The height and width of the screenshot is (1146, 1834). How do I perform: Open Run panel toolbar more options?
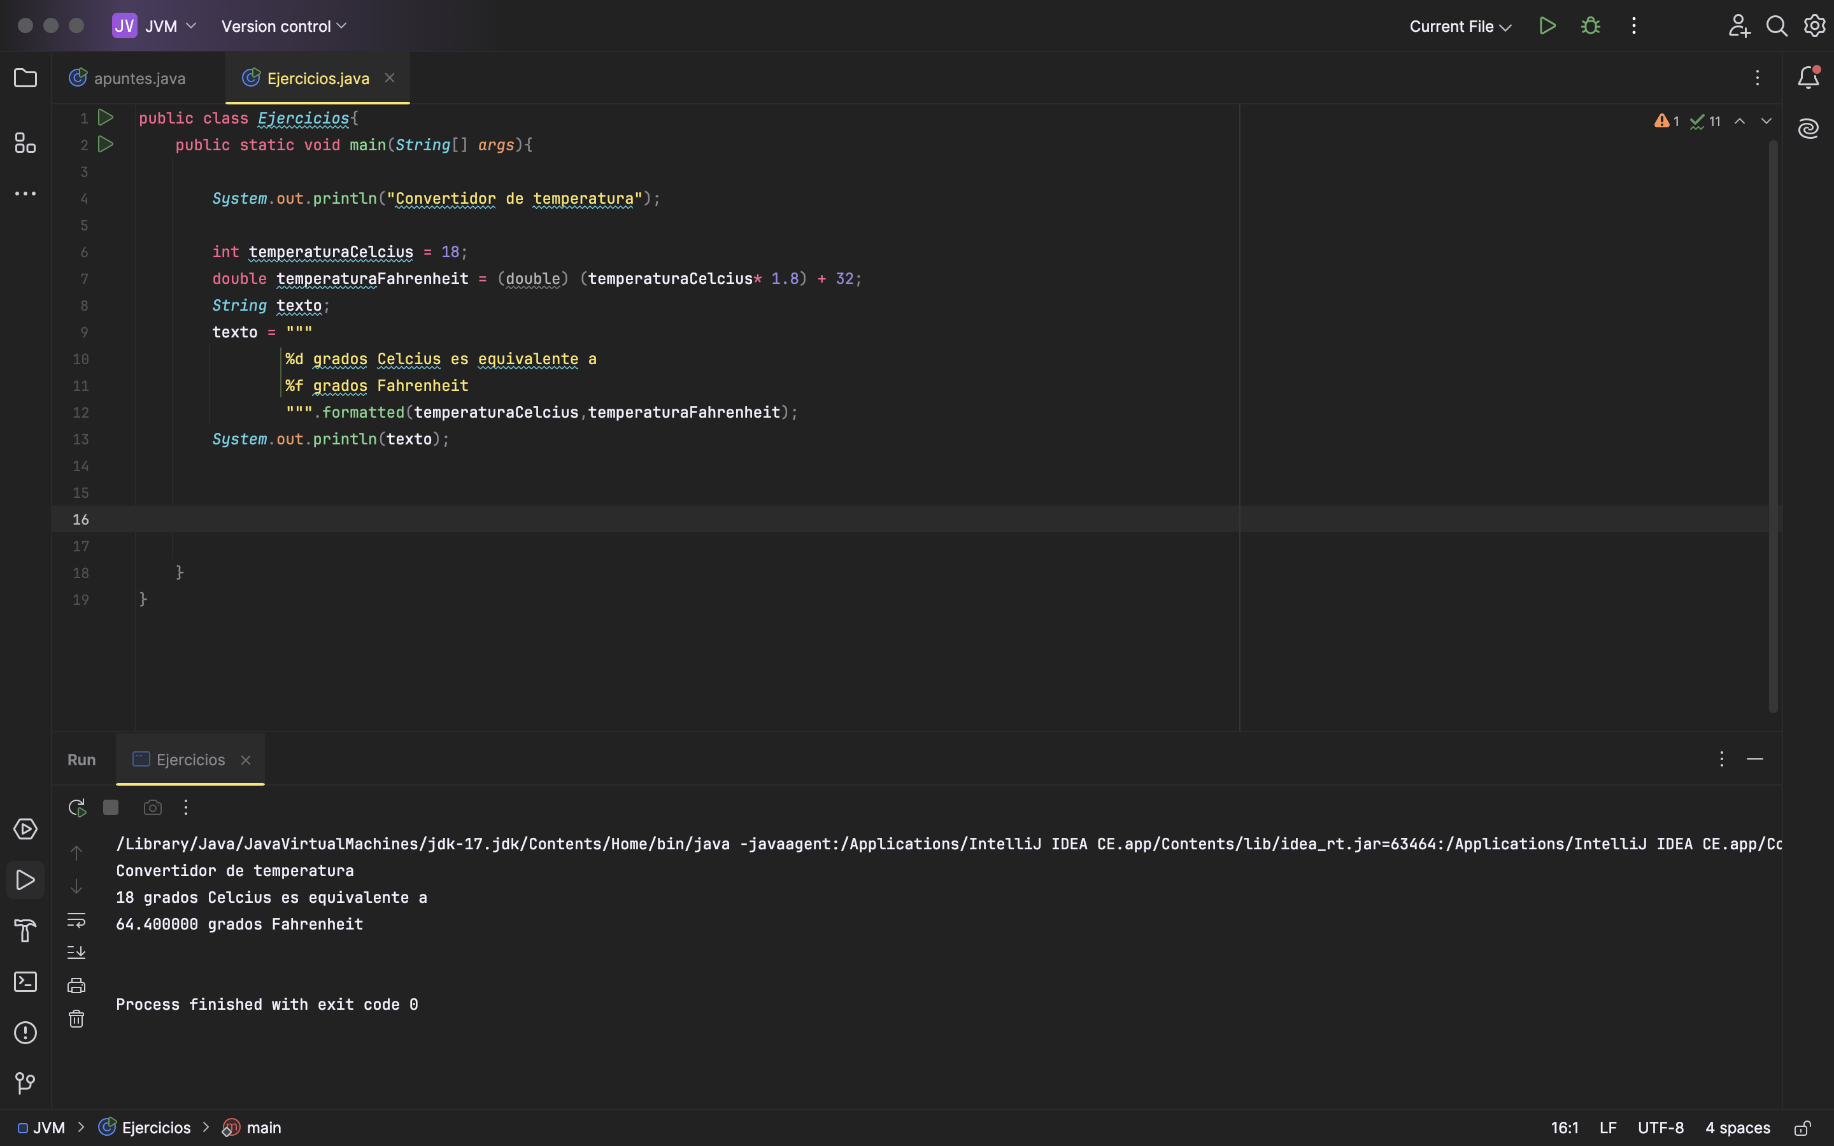[186, 807]
